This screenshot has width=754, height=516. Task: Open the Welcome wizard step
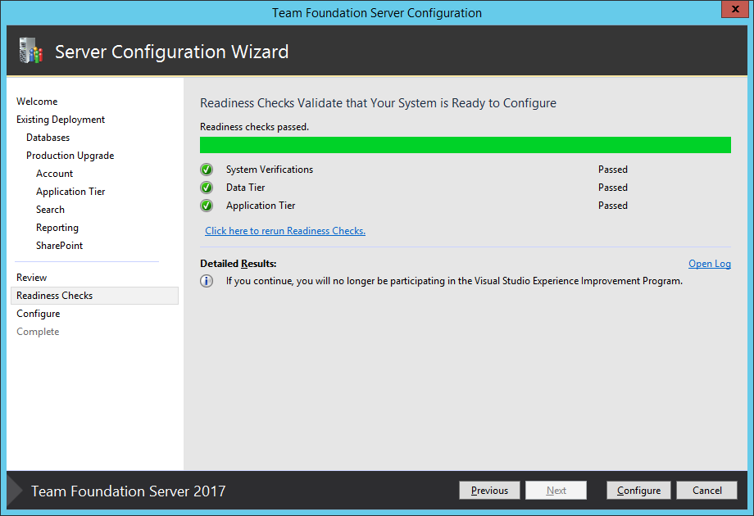[37, 102]
